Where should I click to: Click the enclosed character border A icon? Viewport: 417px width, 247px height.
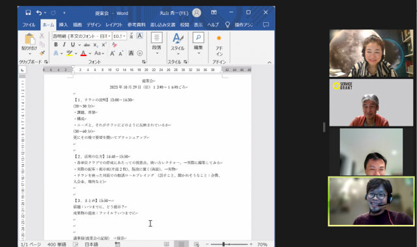tap(140, 36)
